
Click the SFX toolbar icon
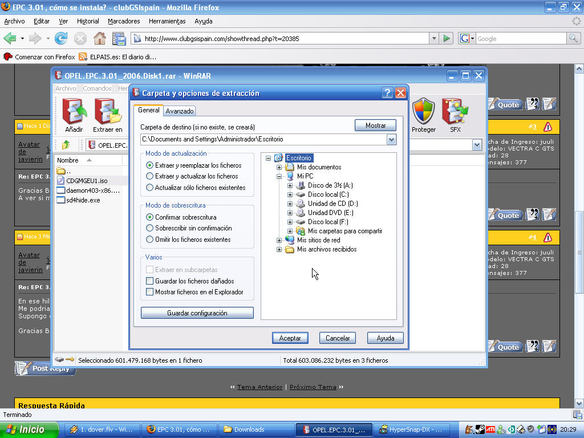click(455, 113)
